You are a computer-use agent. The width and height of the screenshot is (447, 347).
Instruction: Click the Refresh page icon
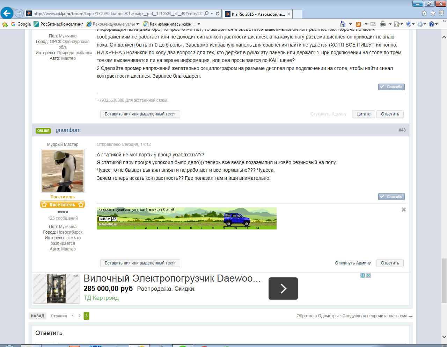[x=218, y=13]
